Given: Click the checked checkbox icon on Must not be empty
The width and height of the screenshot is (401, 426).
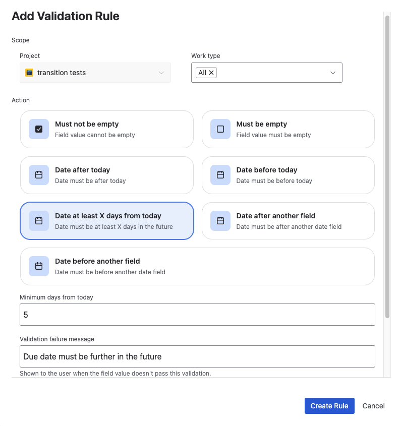Looking at the screenshot, I should click(x=39, y=129).
